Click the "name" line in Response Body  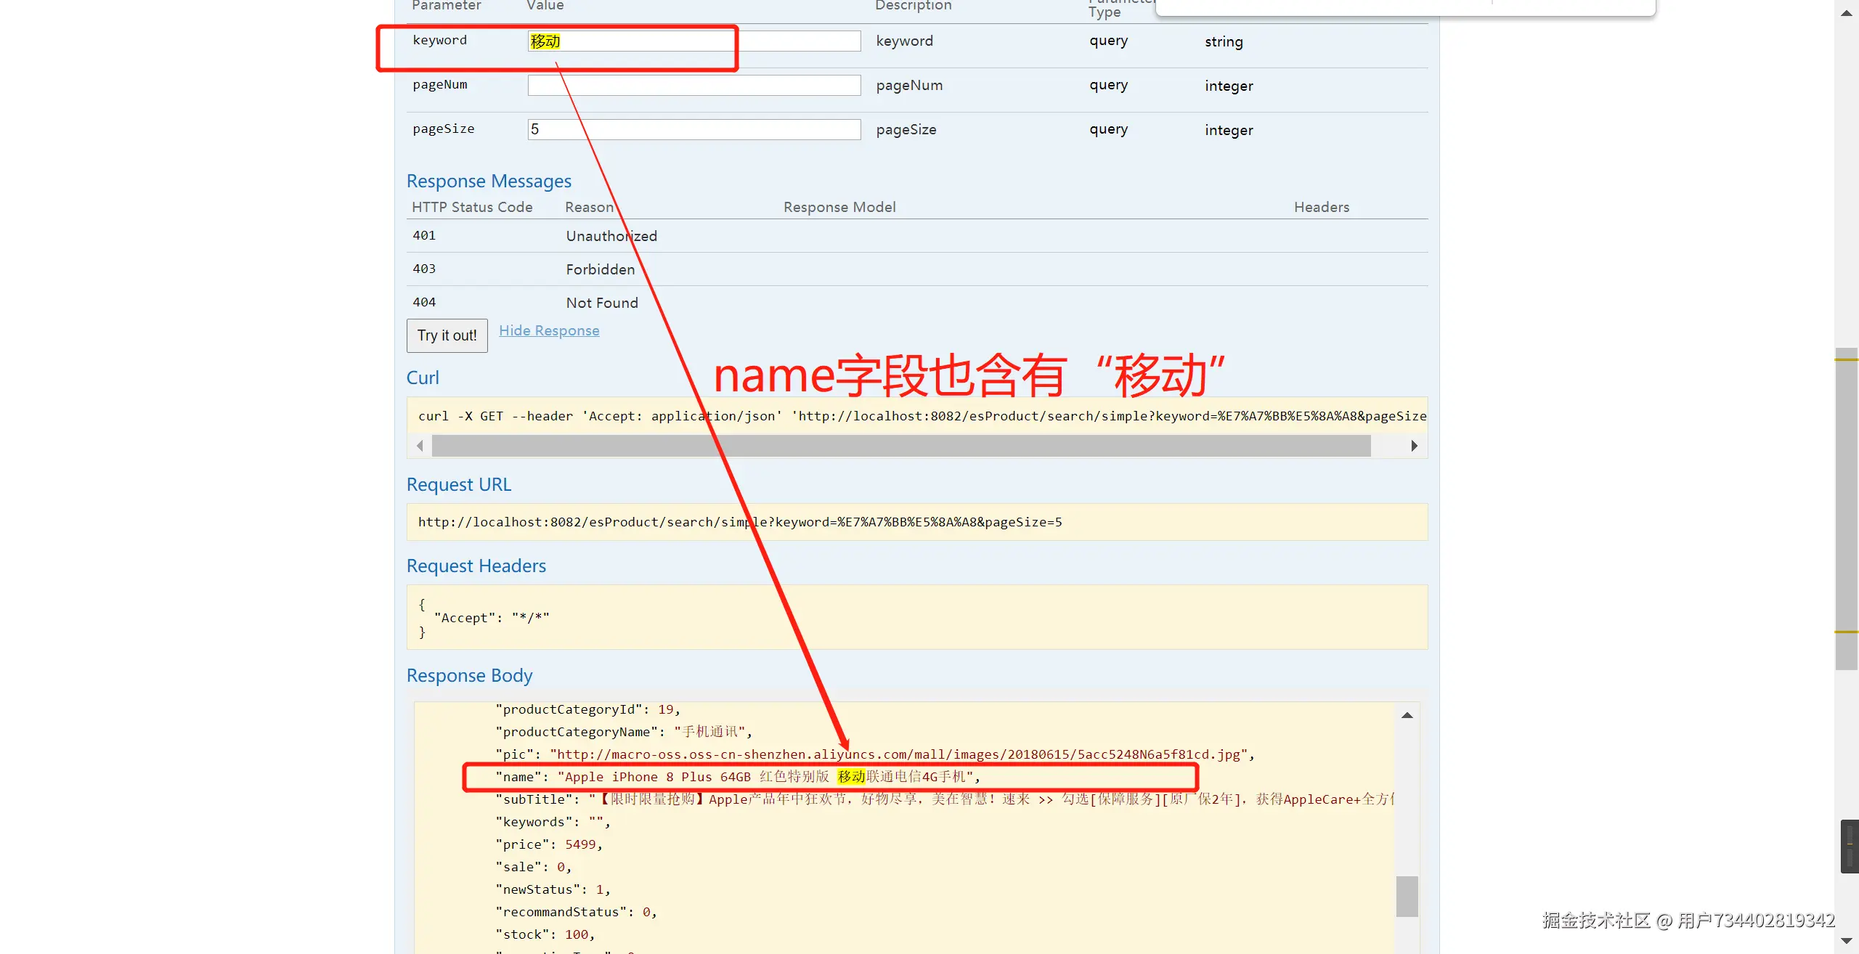pos(738,777)
